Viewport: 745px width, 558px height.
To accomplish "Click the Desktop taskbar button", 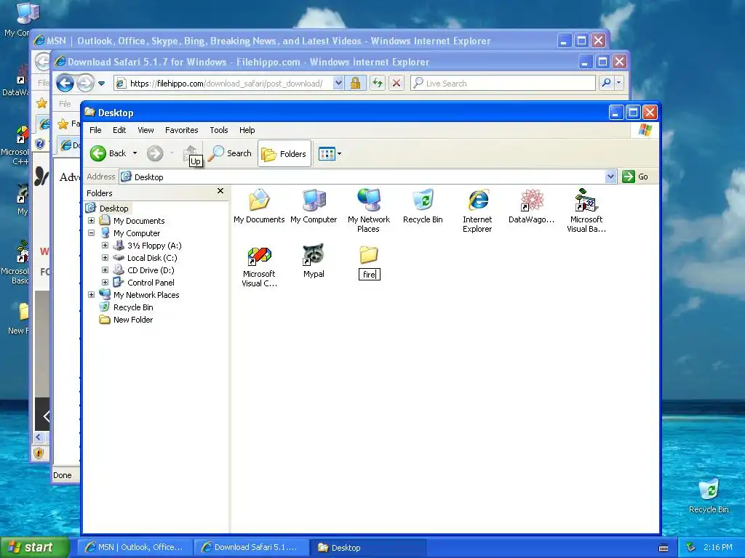I will (367, 548).
